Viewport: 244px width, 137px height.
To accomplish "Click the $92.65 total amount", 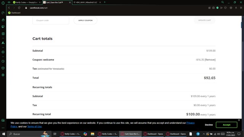I will [210, 78].
